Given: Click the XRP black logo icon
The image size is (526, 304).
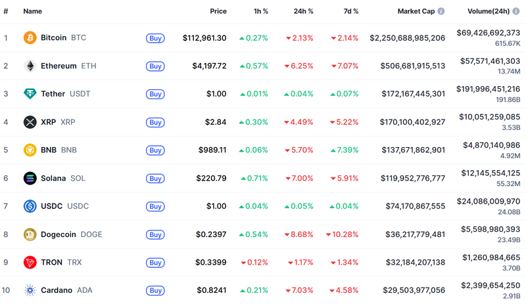Looking at the screenshot, I should 30,122.
